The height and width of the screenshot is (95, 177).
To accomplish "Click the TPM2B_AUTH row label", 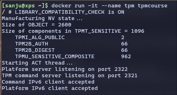I will (32, 44).
